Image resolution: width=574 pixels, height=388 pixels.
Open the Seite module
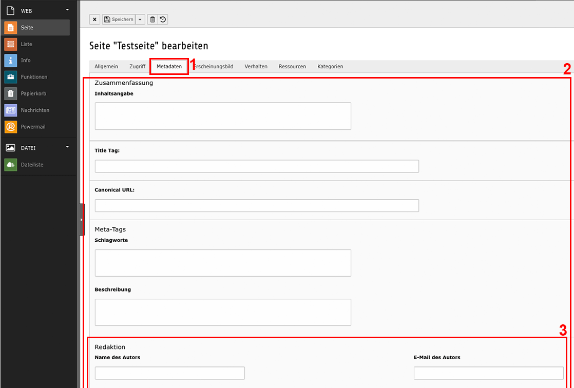click(35, 27)
